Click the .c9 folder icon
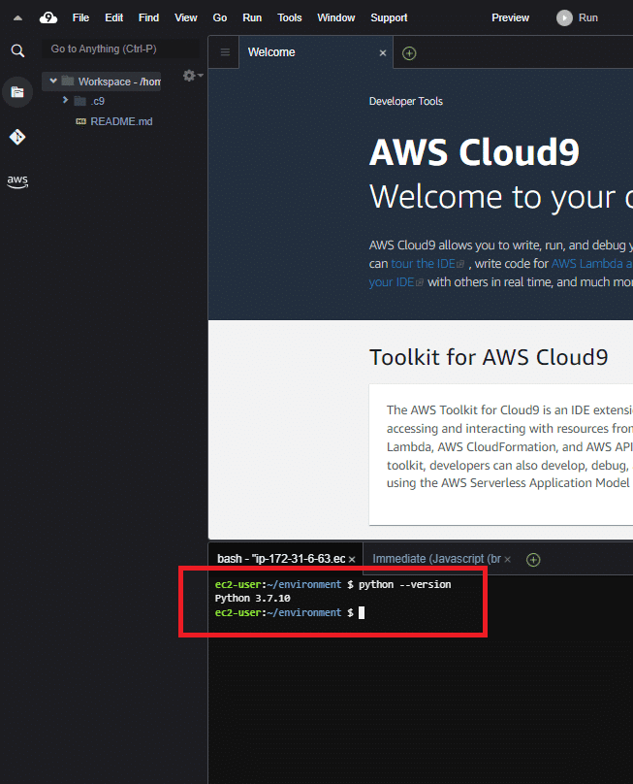 coord(79,101)
